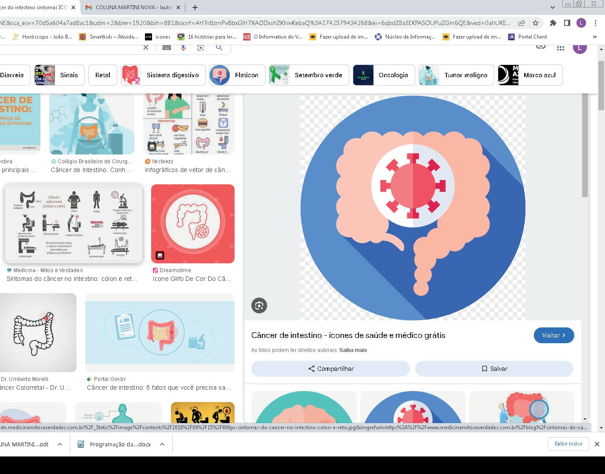Image resolution: width=605 pixels, height=474 pixels.
Task: Open the Medicina - Mitos e Verdades symptoms infographic
Action: (x=73, y=224)
